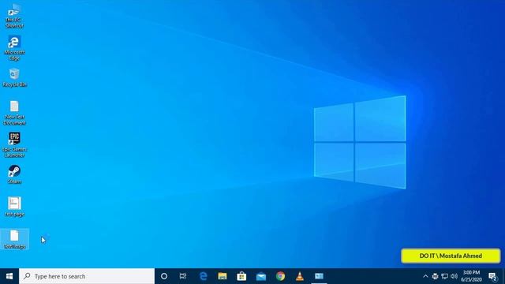Launch Google Chrome from the taskbar
505x284 pixels.
[280, 276]
